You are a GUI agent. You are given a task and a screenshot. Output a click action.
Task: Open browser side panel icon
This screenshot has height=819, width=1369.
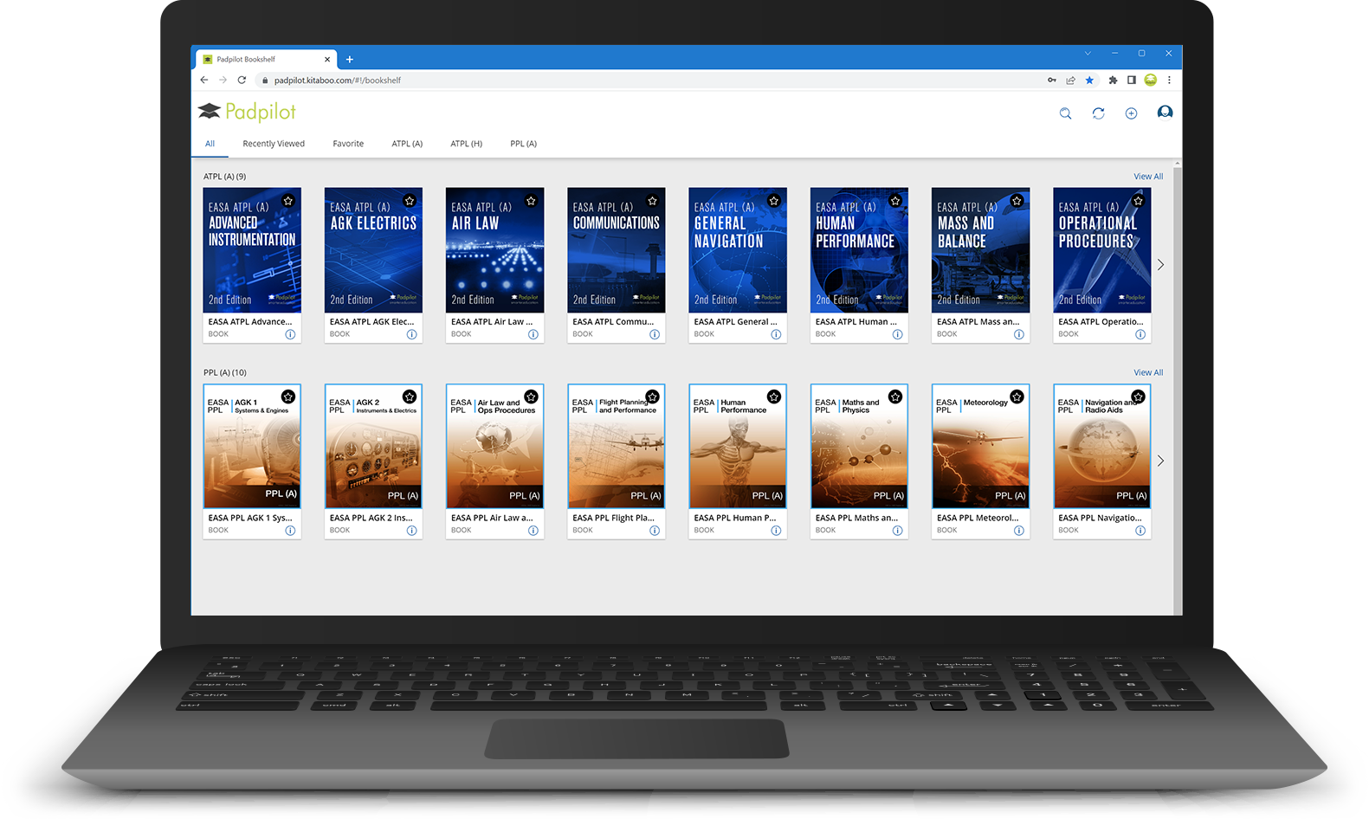coord(1131,80)
